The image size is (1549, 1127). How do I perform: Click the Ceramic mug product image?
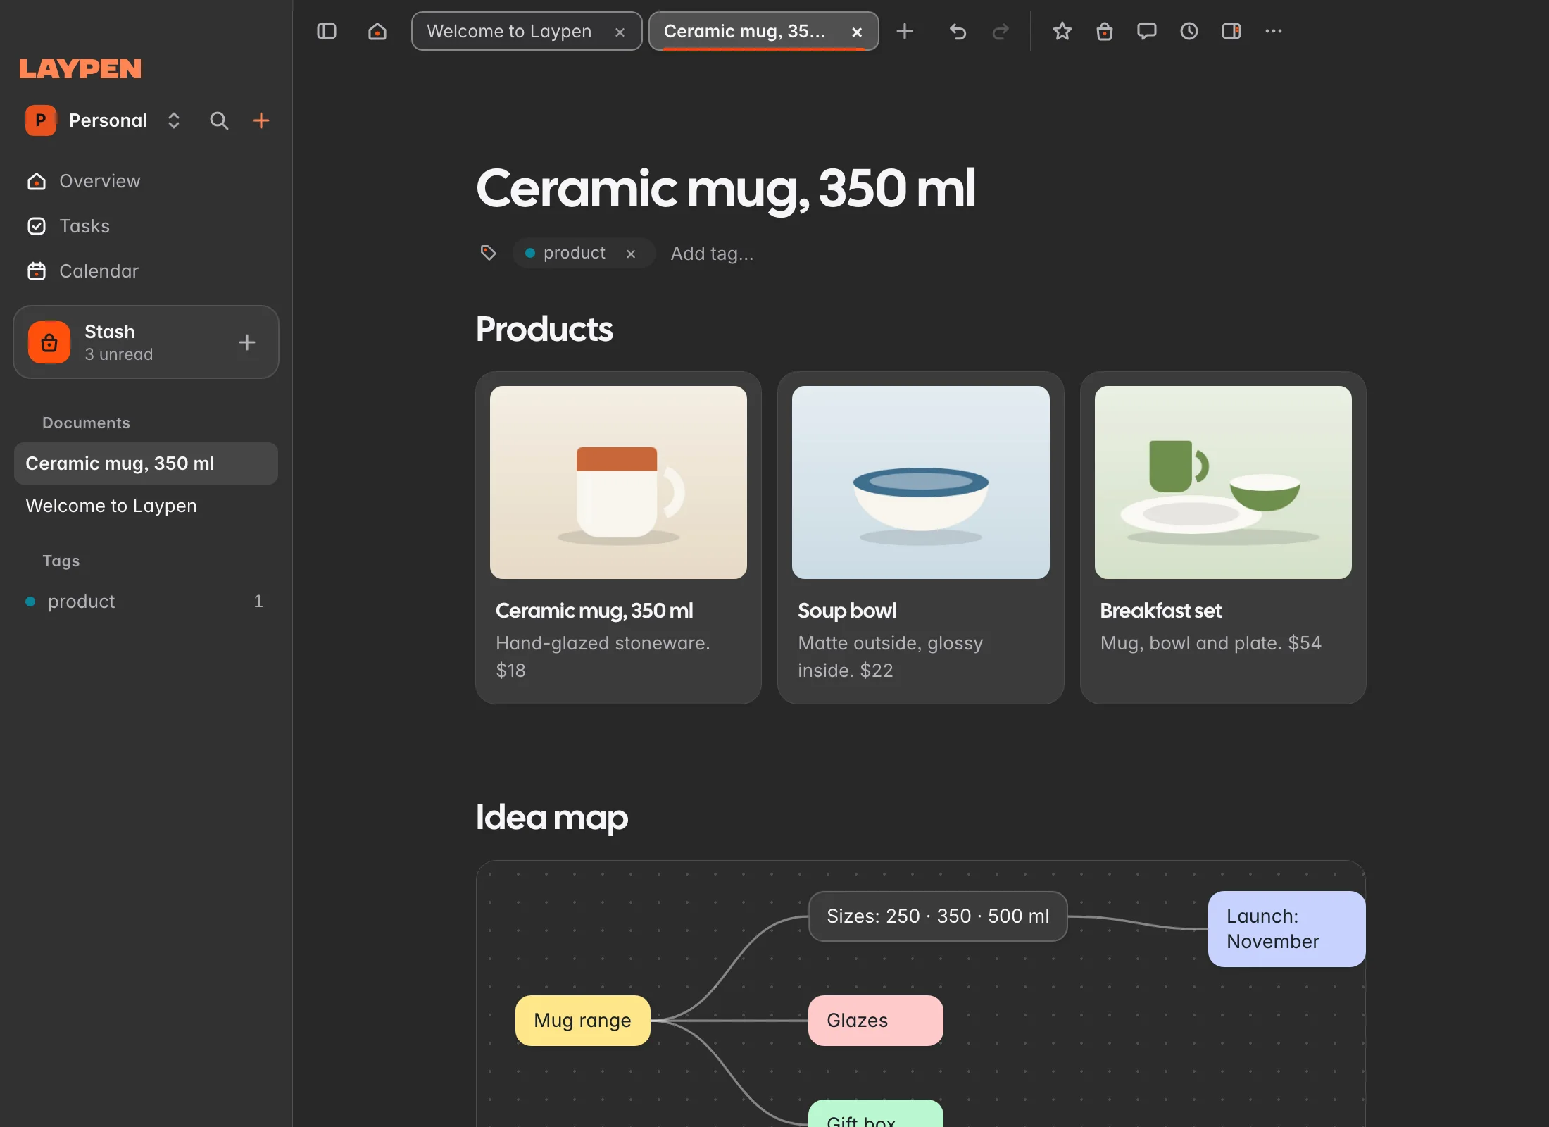click(618, 482)
